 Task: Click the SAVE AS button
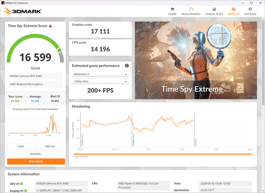coord(50,146)
